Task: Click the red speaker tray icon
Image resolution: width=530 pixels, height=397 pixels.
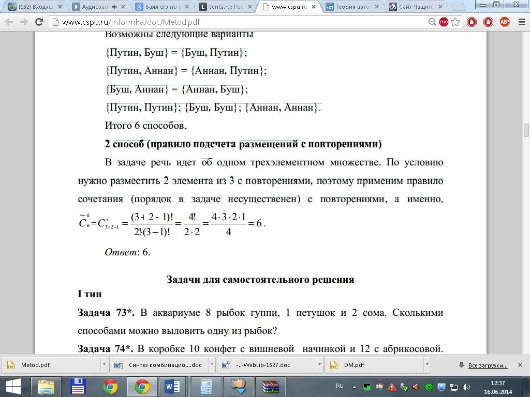Action: pyautogui.click(x=417, y=387)
